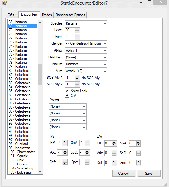Viewport: 169px width, 187px height.
Task: Open the Randomizer Options tab
Action: [70, 15]
